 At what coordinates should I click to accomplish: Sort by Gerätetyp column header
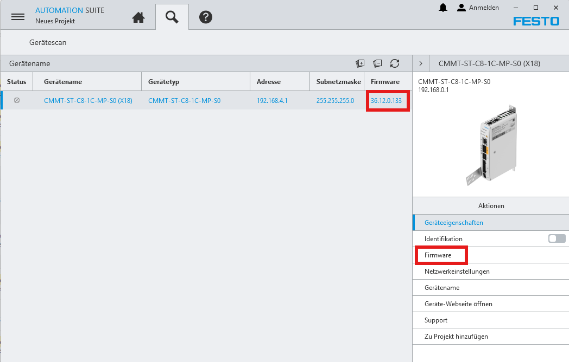[x=195, y=81]
